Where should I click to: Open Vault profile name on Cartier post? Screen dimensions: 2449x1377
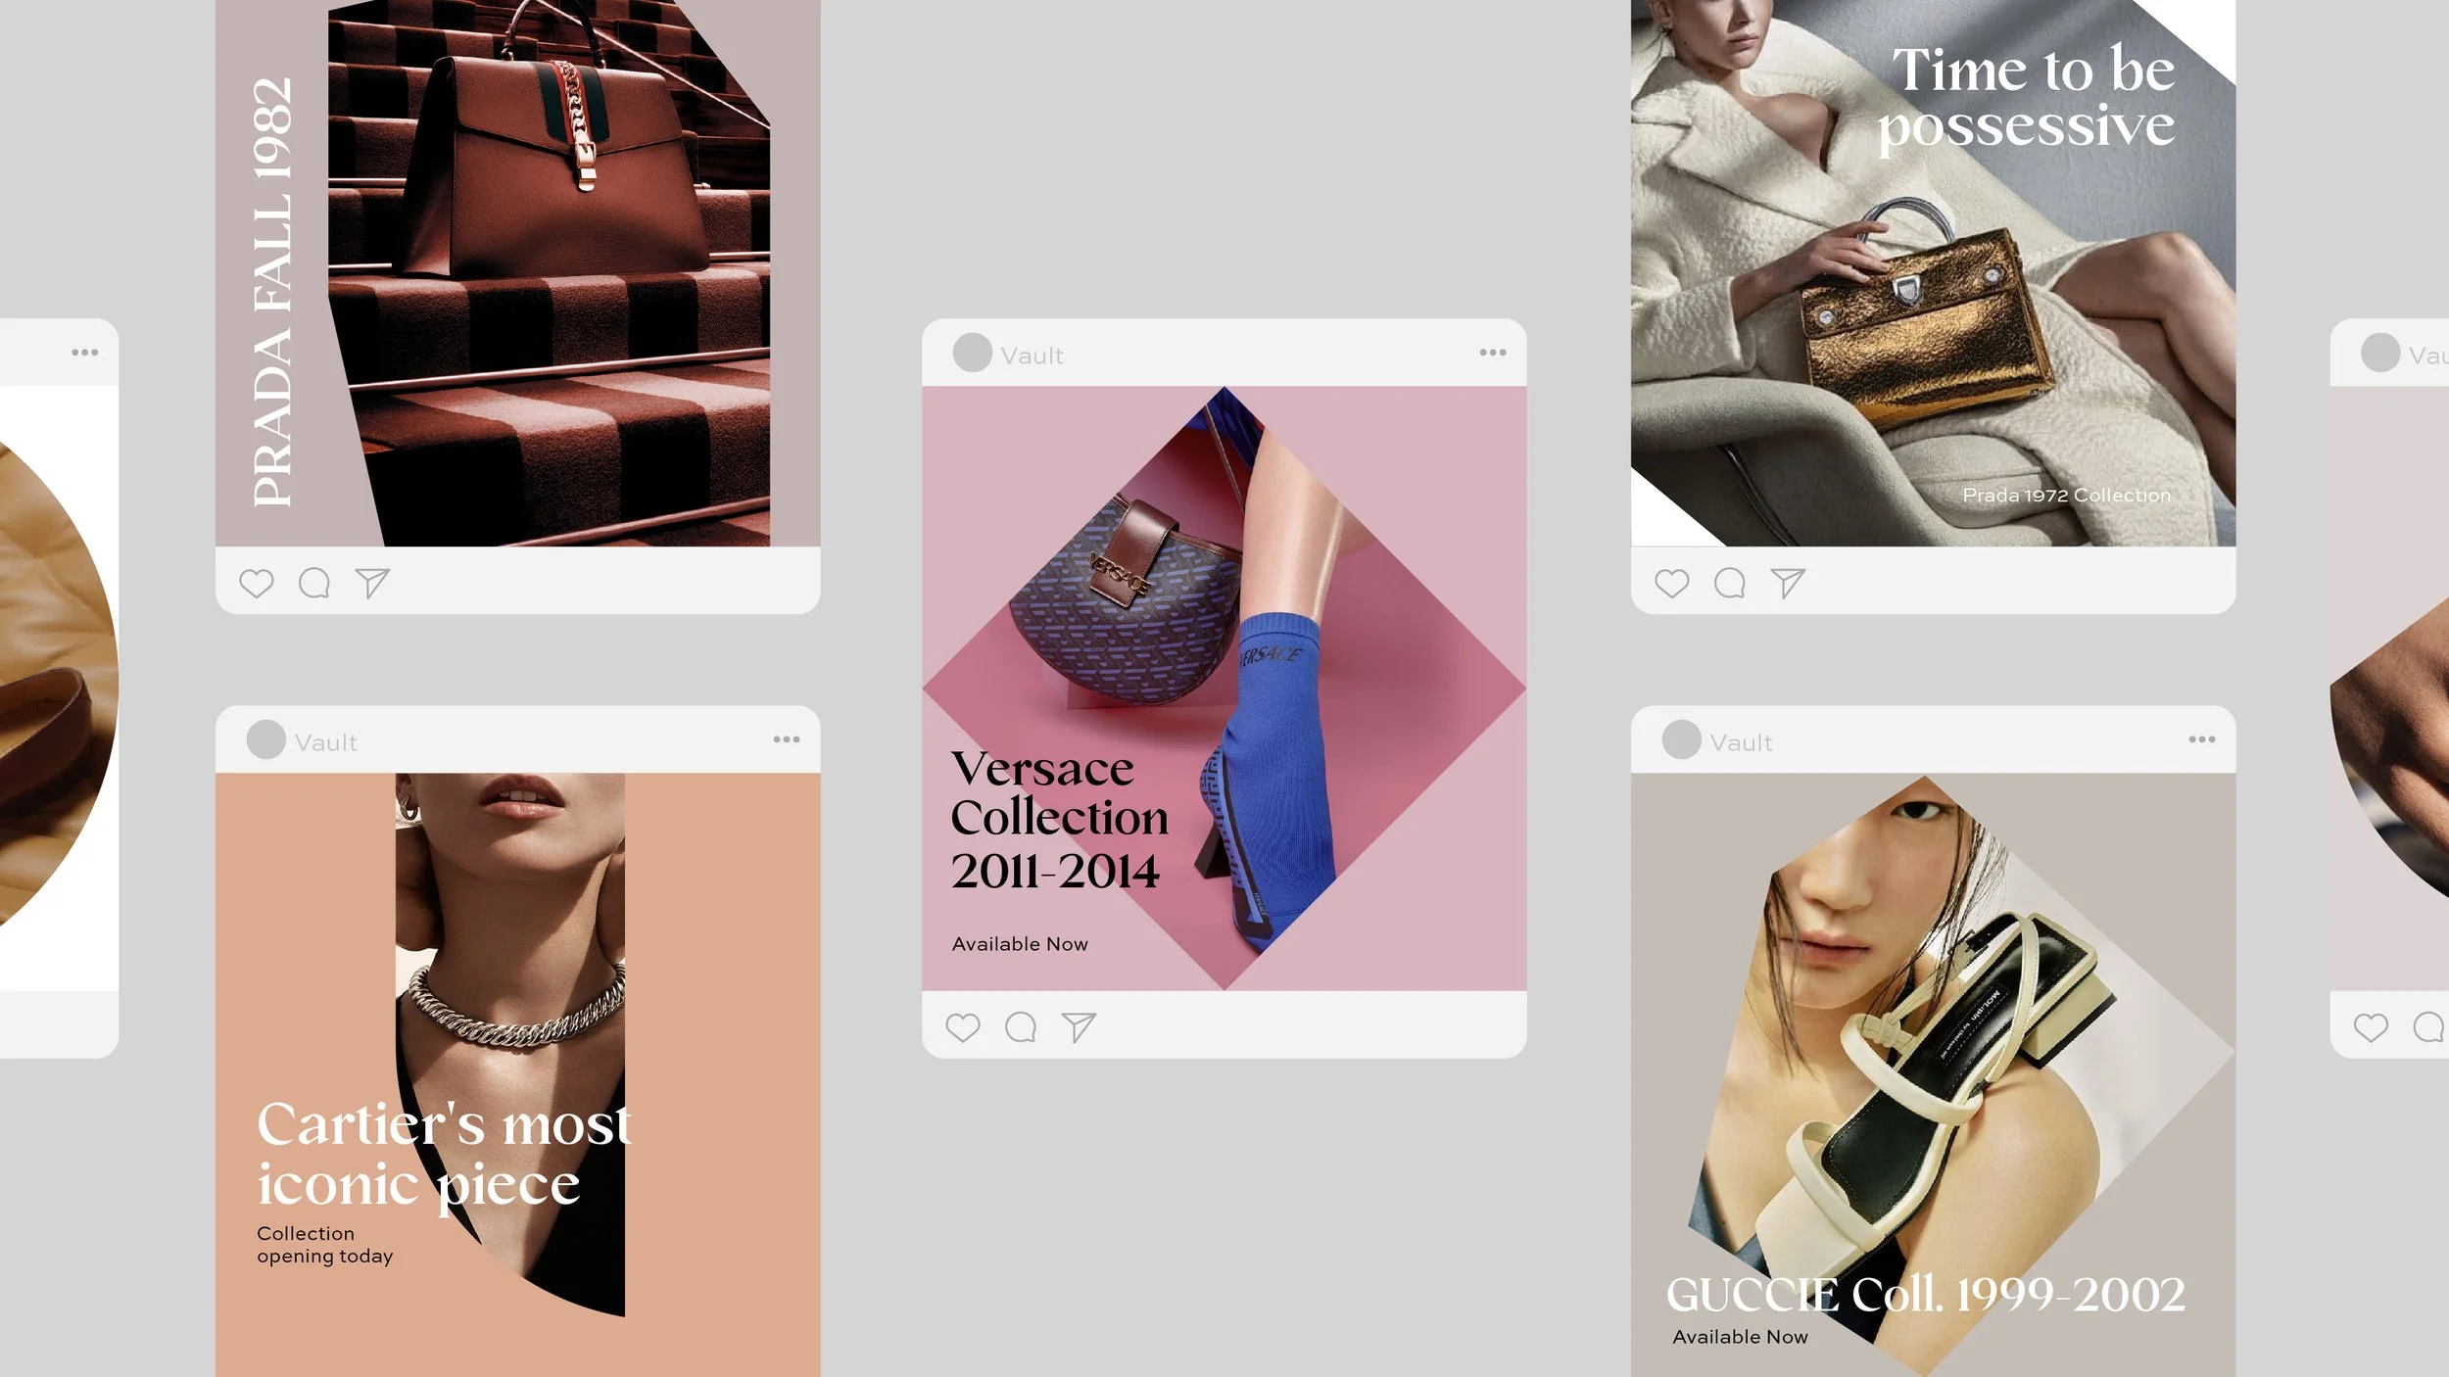click(326, 742)
